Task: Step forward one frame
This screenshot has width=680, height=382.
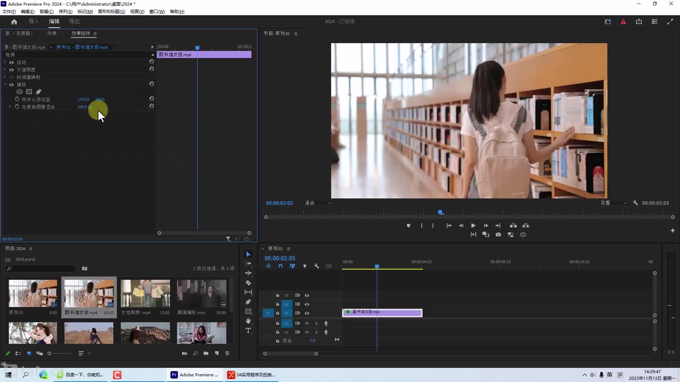Action: point(486,226)
